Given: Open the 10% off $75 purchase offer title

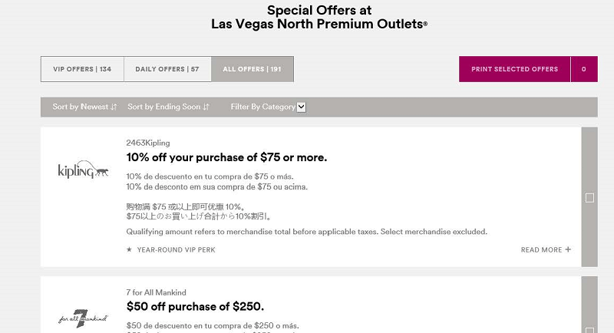Looking at the screenshot, I should point(226,157).
